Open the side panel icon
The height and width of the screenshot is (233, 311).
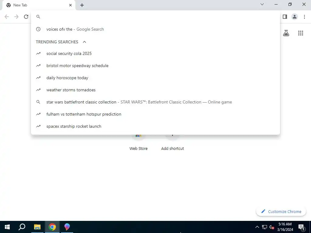[x=285, y=17]
